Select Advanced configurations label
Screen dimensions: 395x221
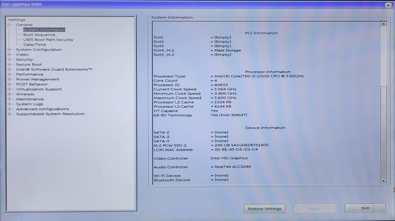(42, 109)
